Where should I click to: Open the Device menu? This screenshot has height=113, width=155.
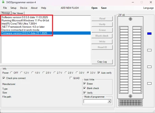(24, 8)
